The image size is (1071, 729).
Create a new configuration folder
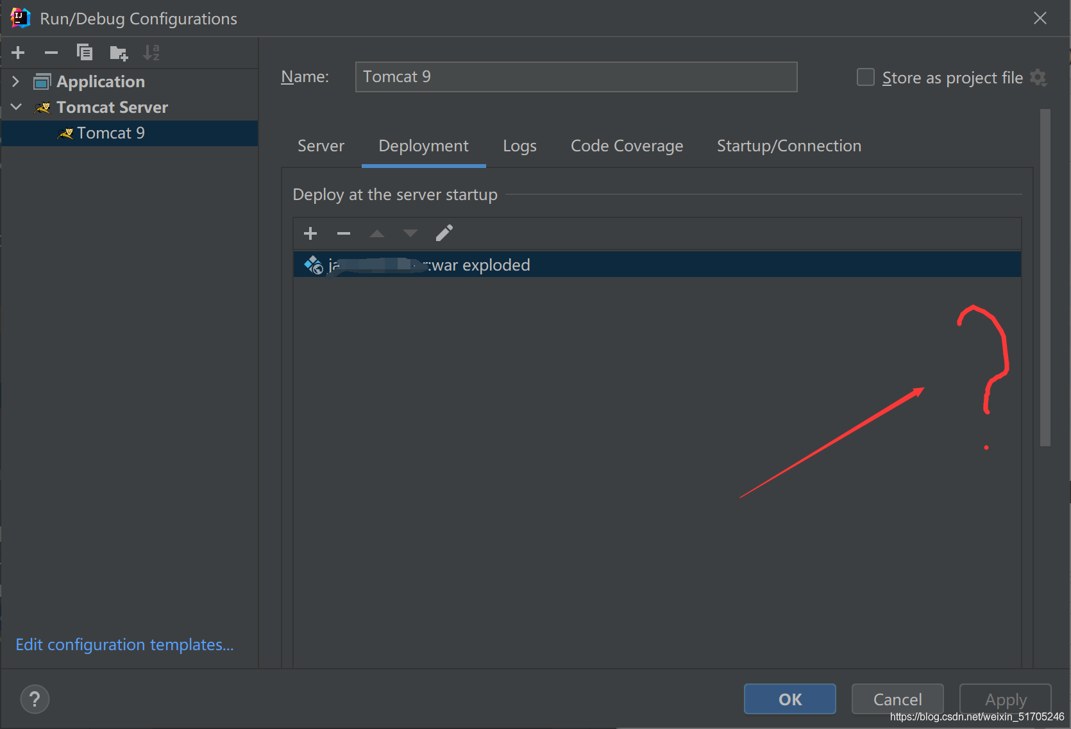click(x=118, y=53)
